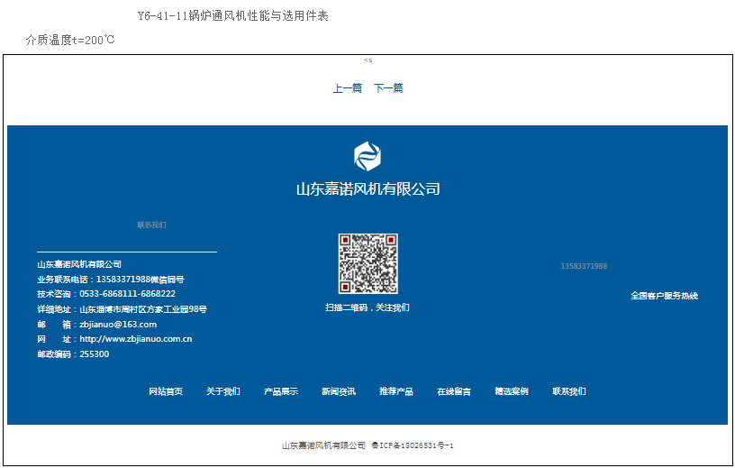
Task: Click the 详细地址 address line
Action: click(x=122, y=309)
